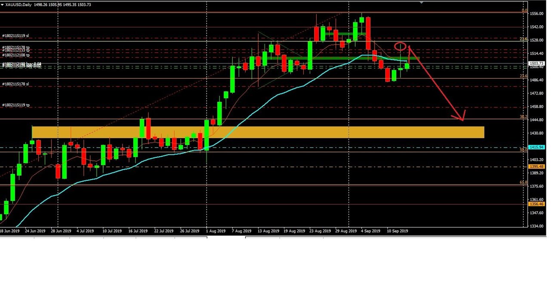Screen dimensions: 555x306
Task: Click the triangle before XAUUSD,Daily title
Action: pos(2,4)
